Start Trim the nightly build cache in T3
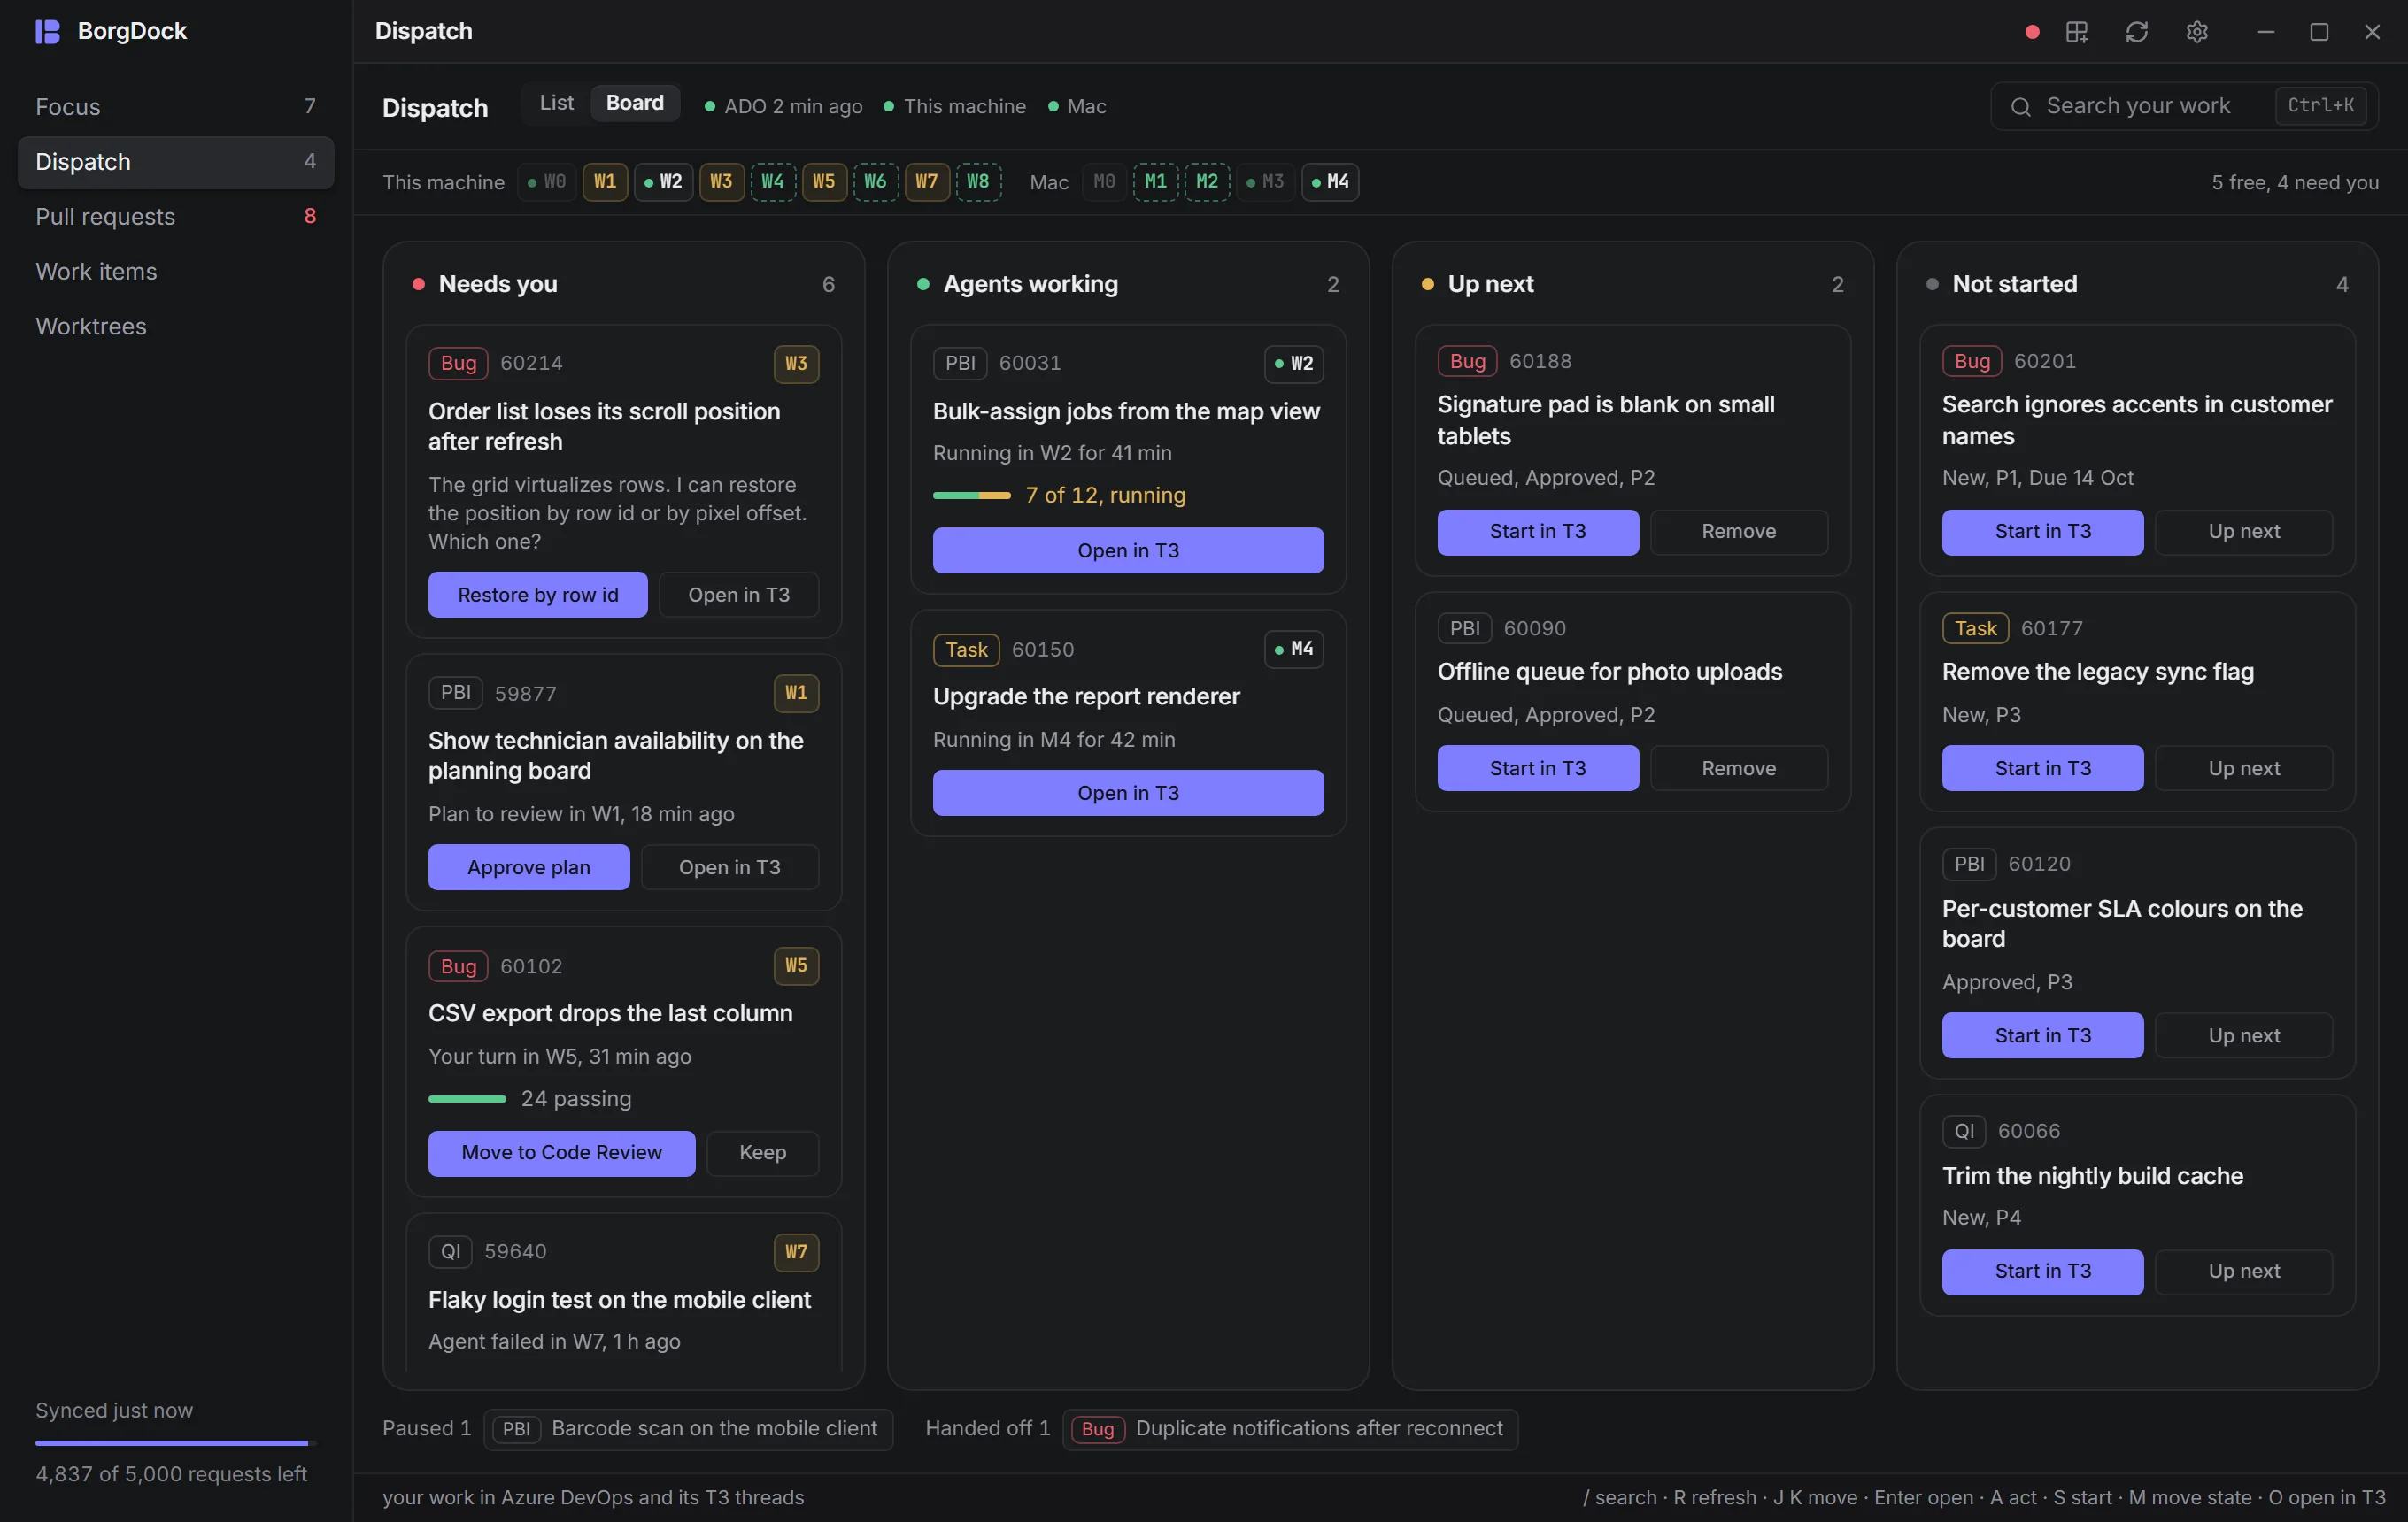Image resolution: width=2408 pixels, height=1522 pixels. pyautogui.click(x=2042, y=1272)
